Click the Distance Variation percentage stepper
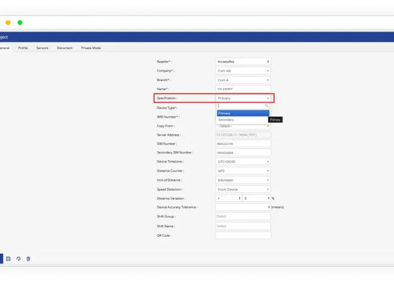Viewport: 394px width, 282px height. tap(256, 199)
